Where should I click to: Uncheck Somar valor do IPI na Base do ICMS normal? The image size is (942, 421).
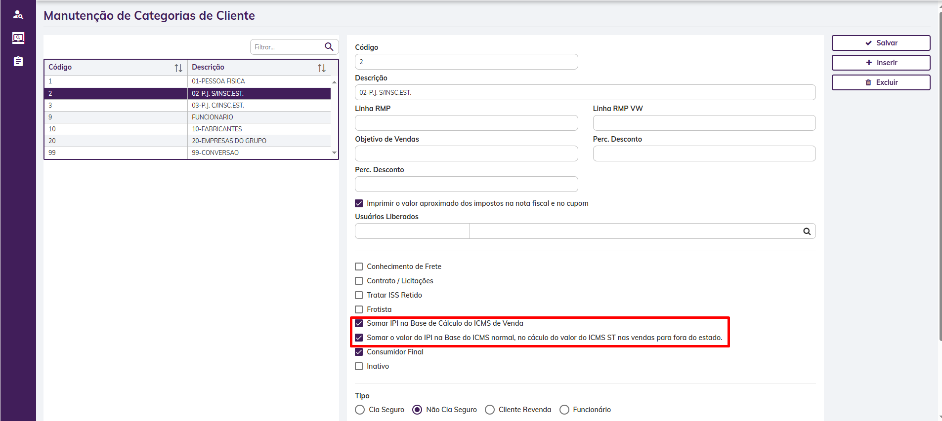click(359, 338)
